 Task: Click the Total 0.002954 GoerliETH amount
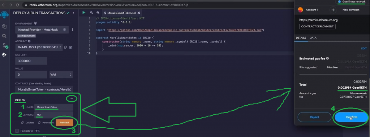pos(352,88)
